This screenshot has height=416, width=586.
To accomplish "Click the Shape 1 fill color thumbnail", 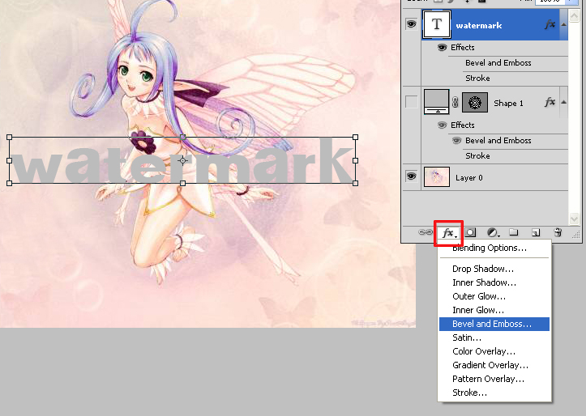I will [x=437, y=102].
